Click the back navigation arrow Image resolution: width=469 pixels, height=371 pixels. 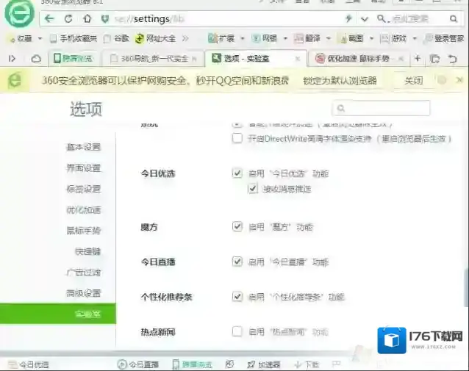coord(49,19)
